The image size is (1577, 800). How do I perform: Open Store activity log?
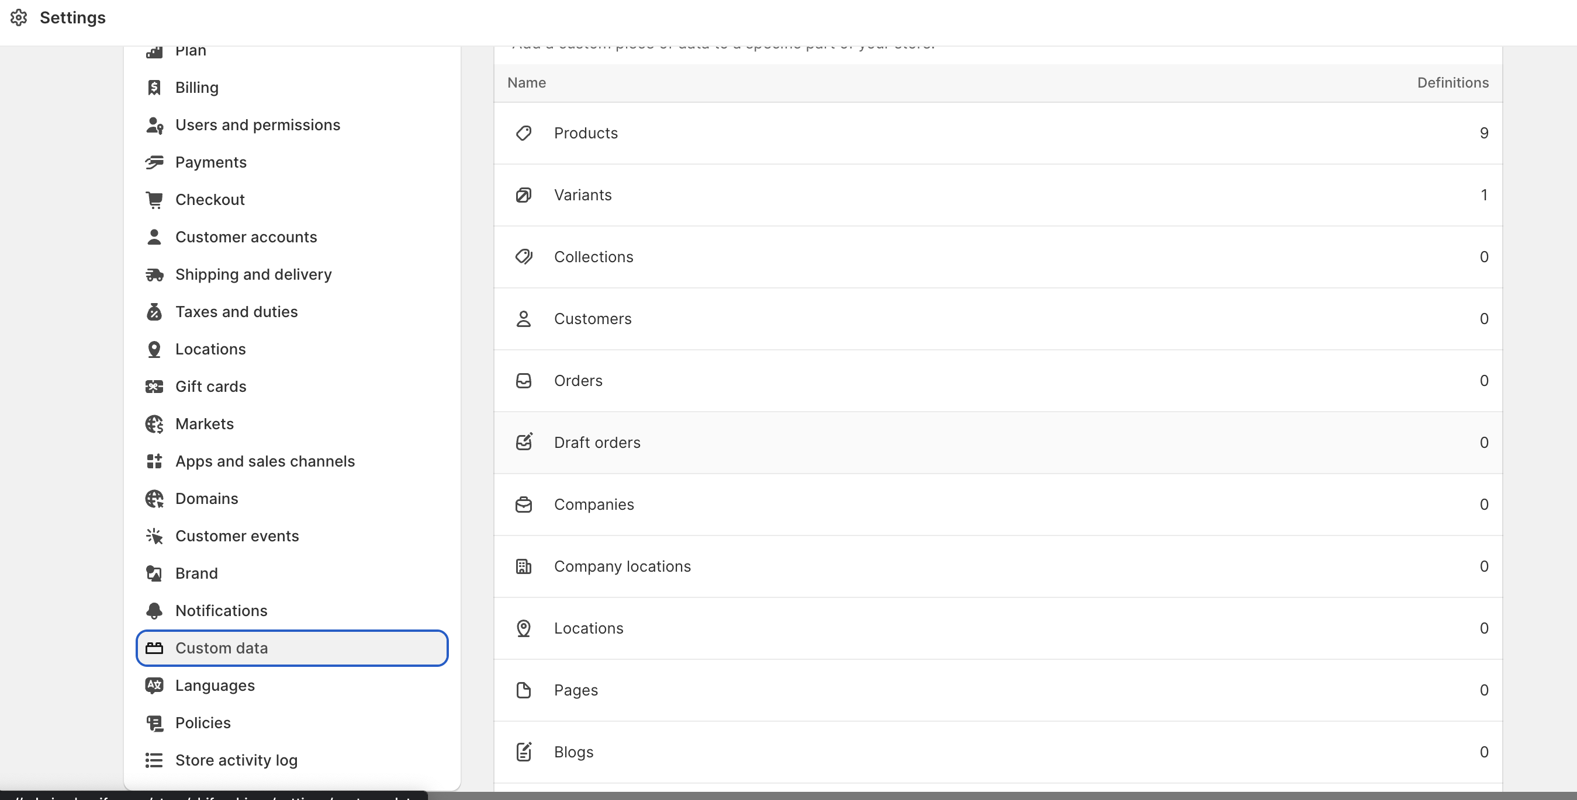point(236,760)
